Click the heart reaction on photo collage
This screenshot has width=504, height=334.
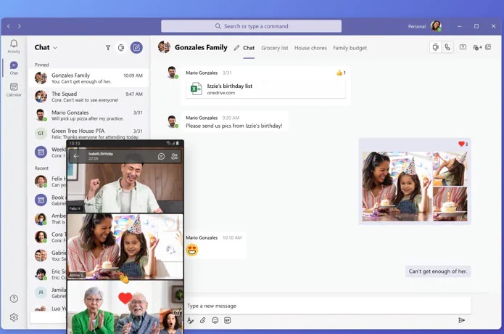(x=463, y=144)
